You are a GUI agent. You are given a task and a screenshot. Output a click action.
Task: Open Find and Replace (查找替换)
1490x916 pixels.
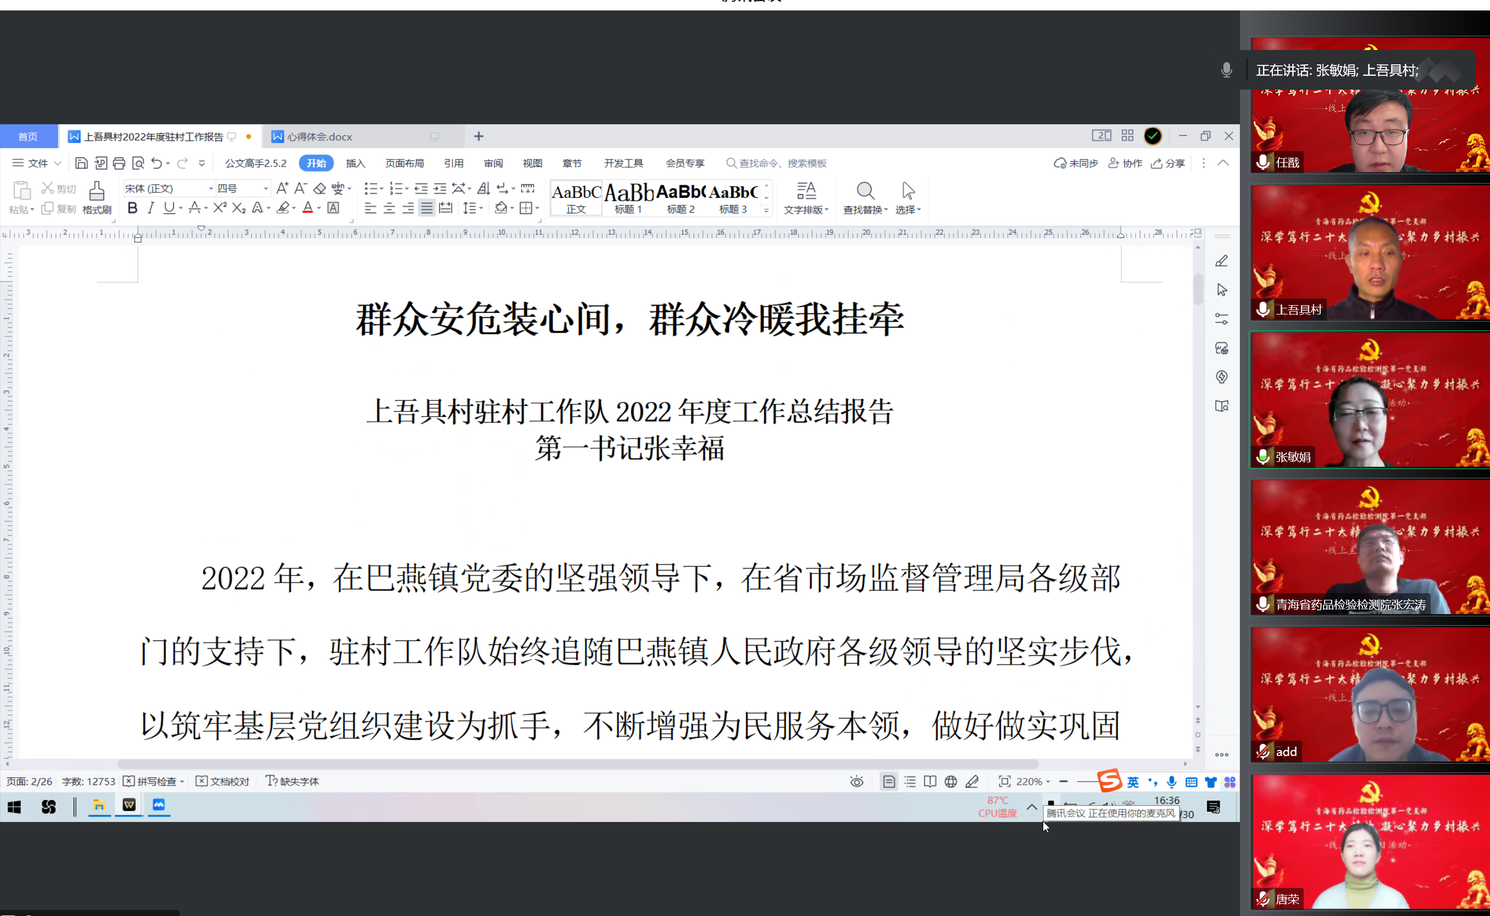pyautogui.click(x=865, y=198)
